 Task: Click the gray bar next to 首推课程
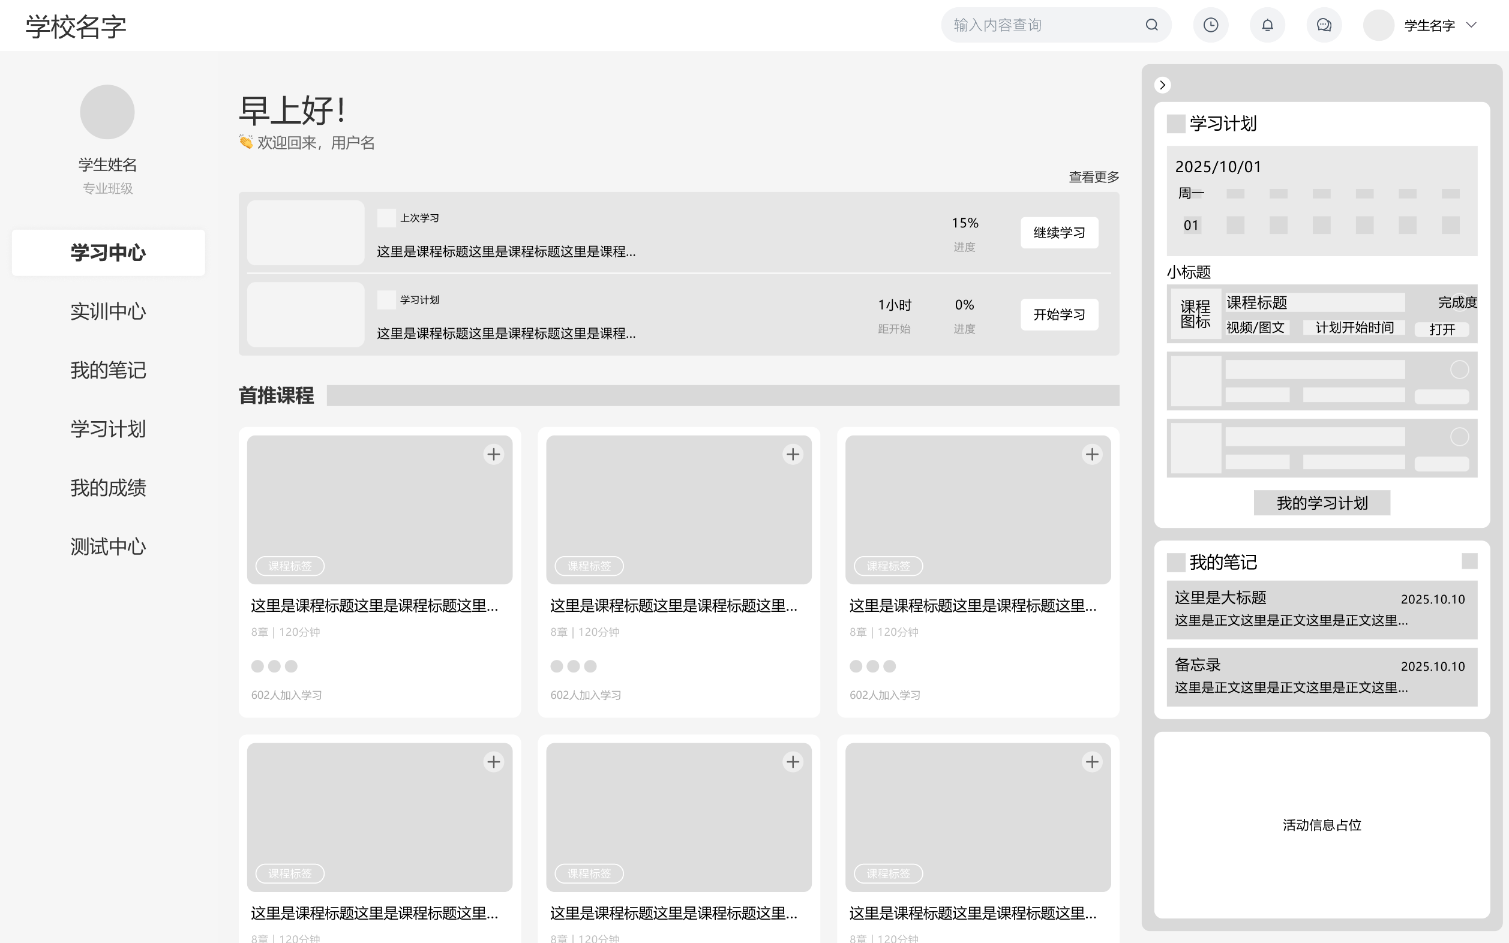pos(722,395)
